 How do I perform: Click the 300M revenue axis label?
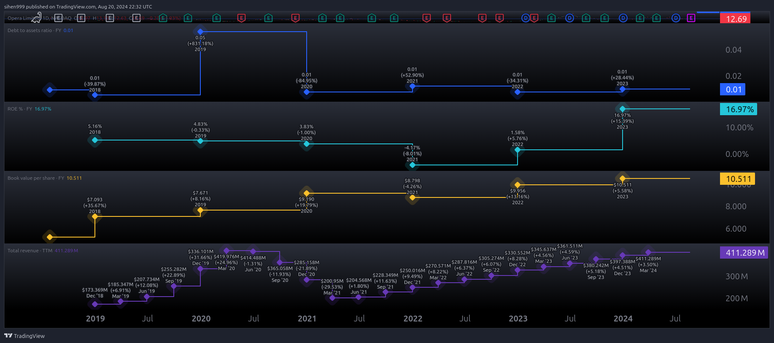point(736,276)
